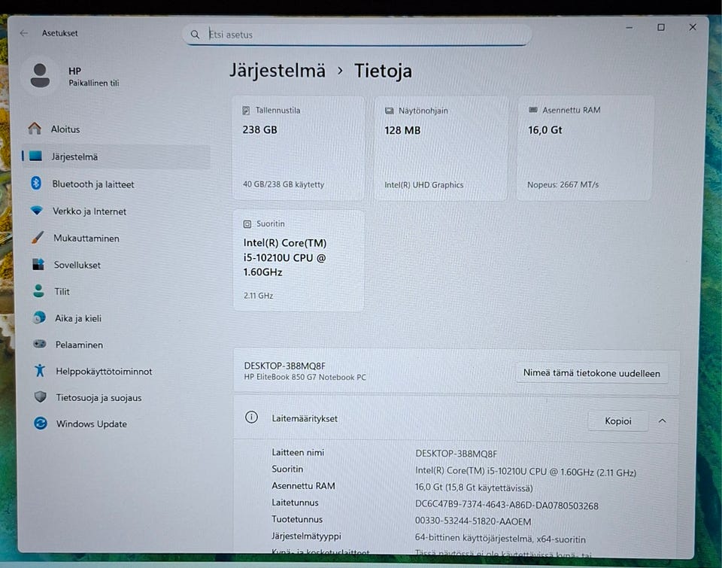722x568 pixels.
Task: Click the Laitemääritykset section header
Action: (456, 419)
